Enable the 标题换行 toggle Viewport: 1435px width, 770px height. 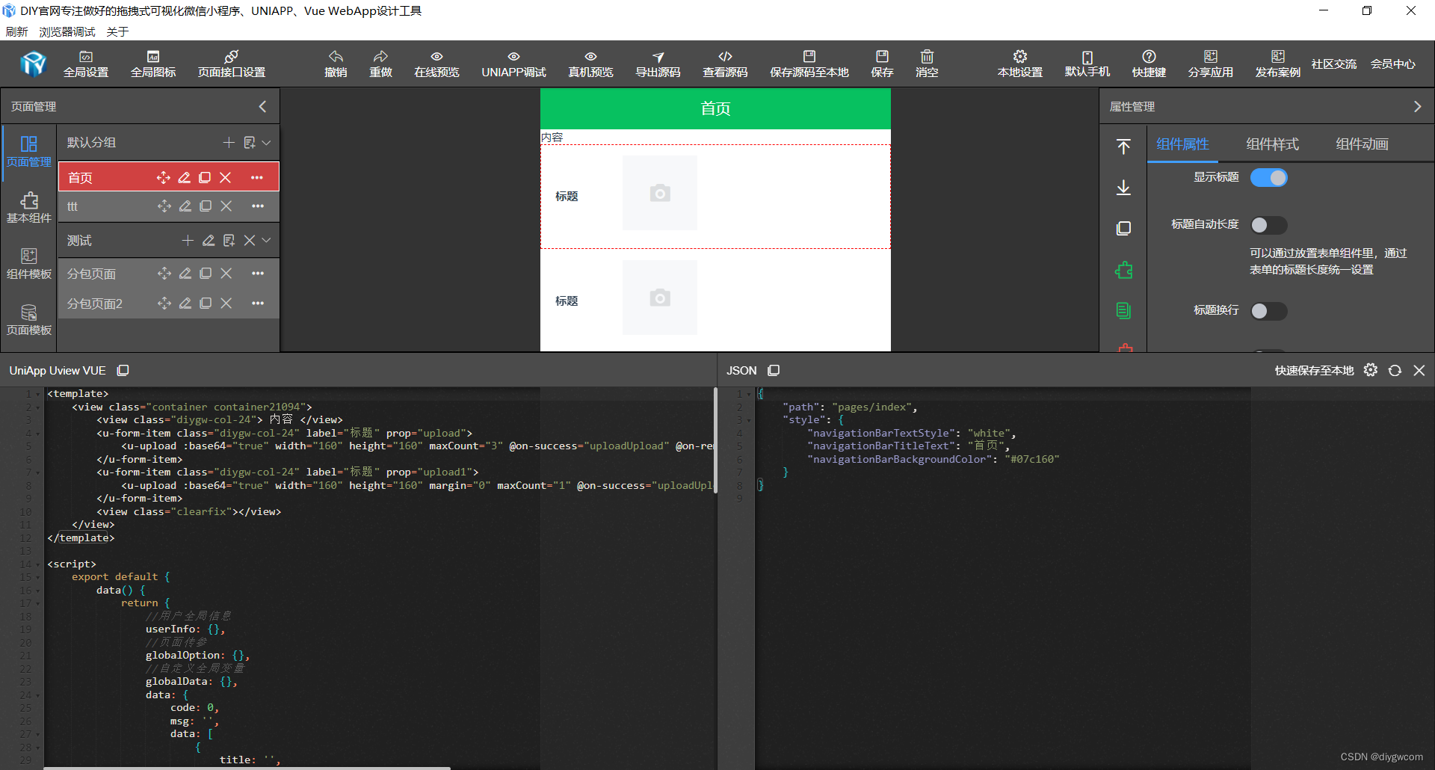point(1268,311)
